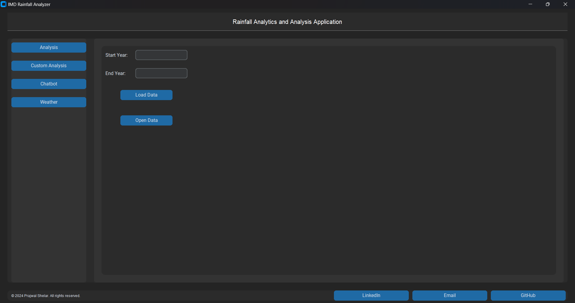Viewport: 575px width, 303px height.
Task: Open the Analysis section
Action: point(49,48)
